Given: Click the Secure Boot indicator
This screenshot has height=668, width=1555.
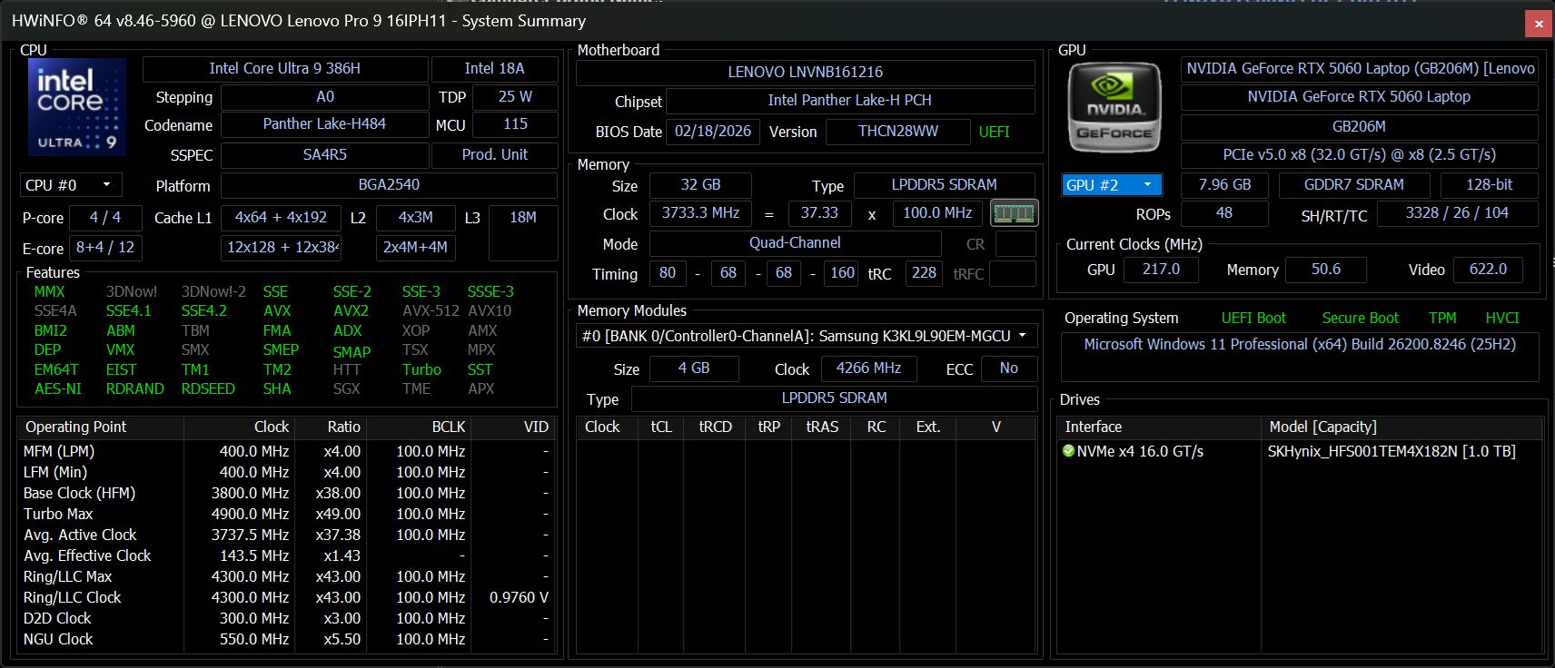Looking at the screenshot, I should click(x=1360, y=318).
